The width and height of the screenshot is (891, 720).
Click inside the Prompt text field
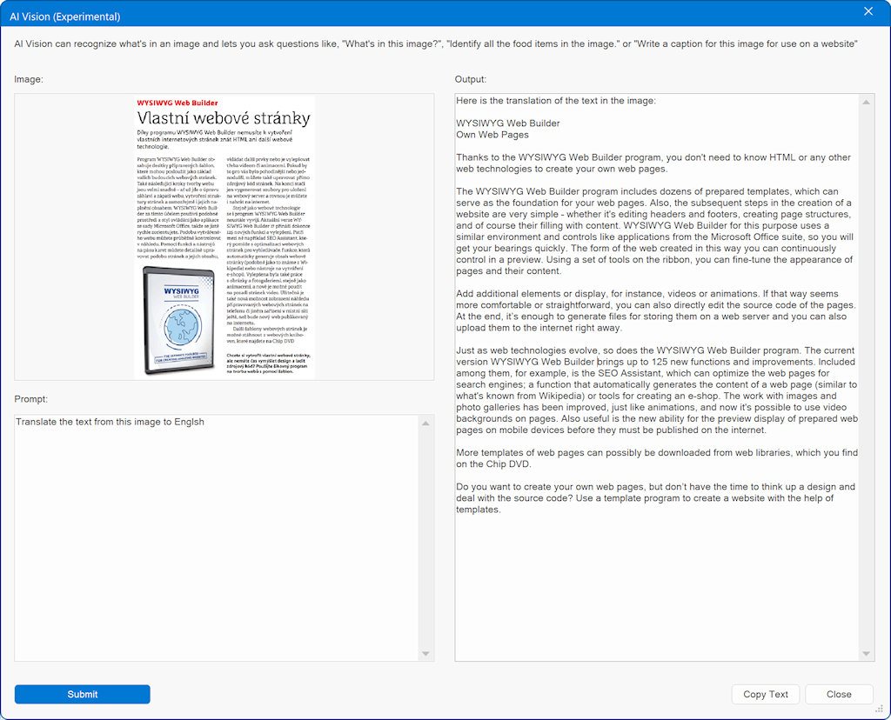coord(217,537)
